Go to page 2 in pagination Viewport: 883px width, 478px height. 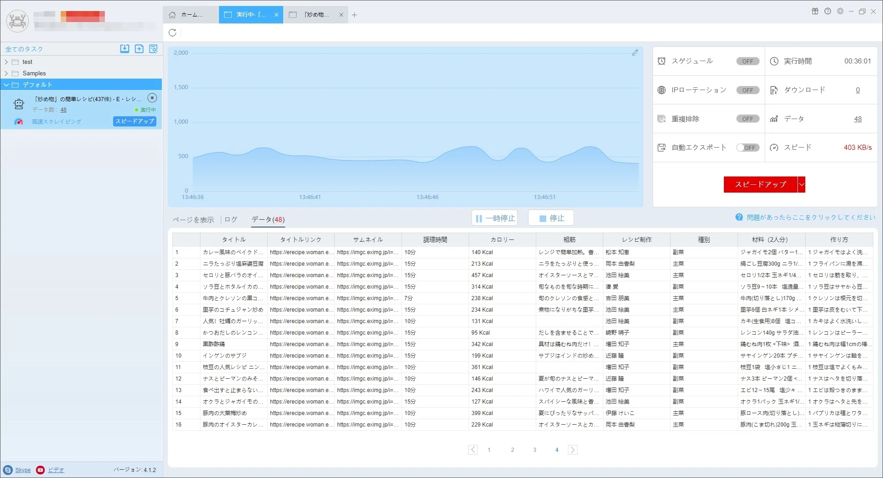[x=512, y=450]
